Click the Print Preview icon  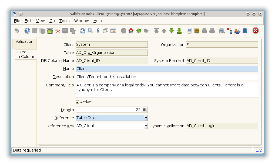[204, 31]
